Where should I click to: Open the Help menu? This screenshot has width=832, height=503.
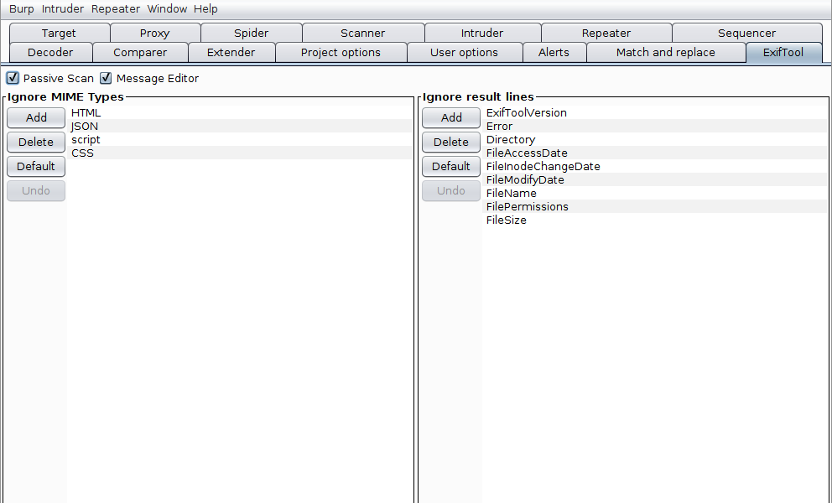click(x=205, y=9)
